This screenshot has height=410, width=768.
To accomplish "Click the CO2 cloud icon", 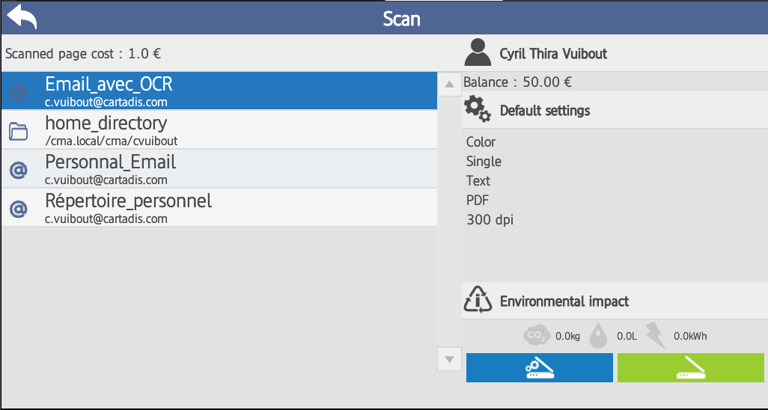I will pyautogui.click(x=537, y=336).
